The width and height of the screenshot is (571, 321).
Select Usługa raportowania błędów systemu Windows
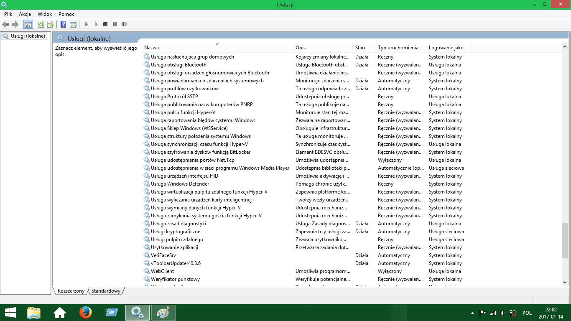(307, 120)
